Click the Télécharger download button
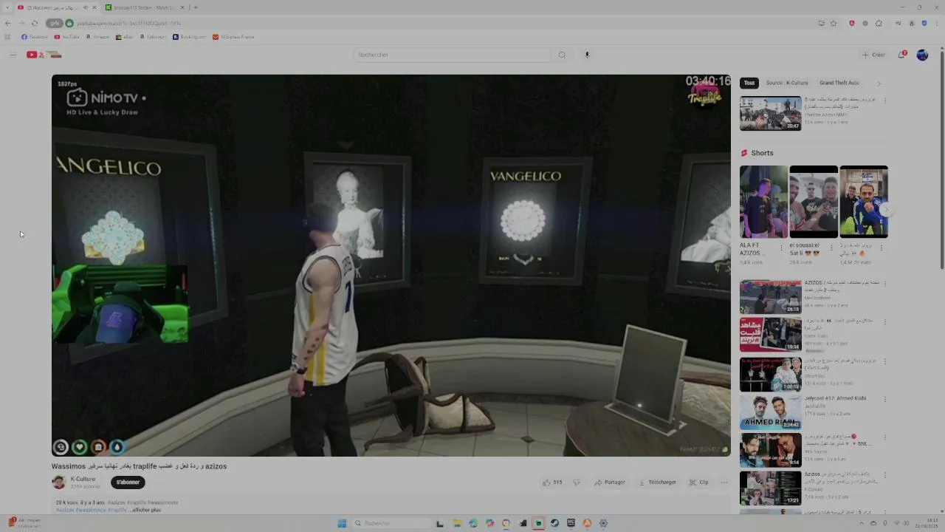 click(657, 482)
